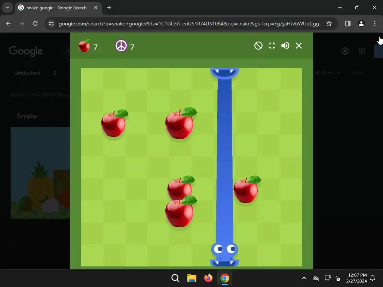Click the OneDrive cloud tray icon
This screenshot has height=287, width=383.
coord(316,278)
